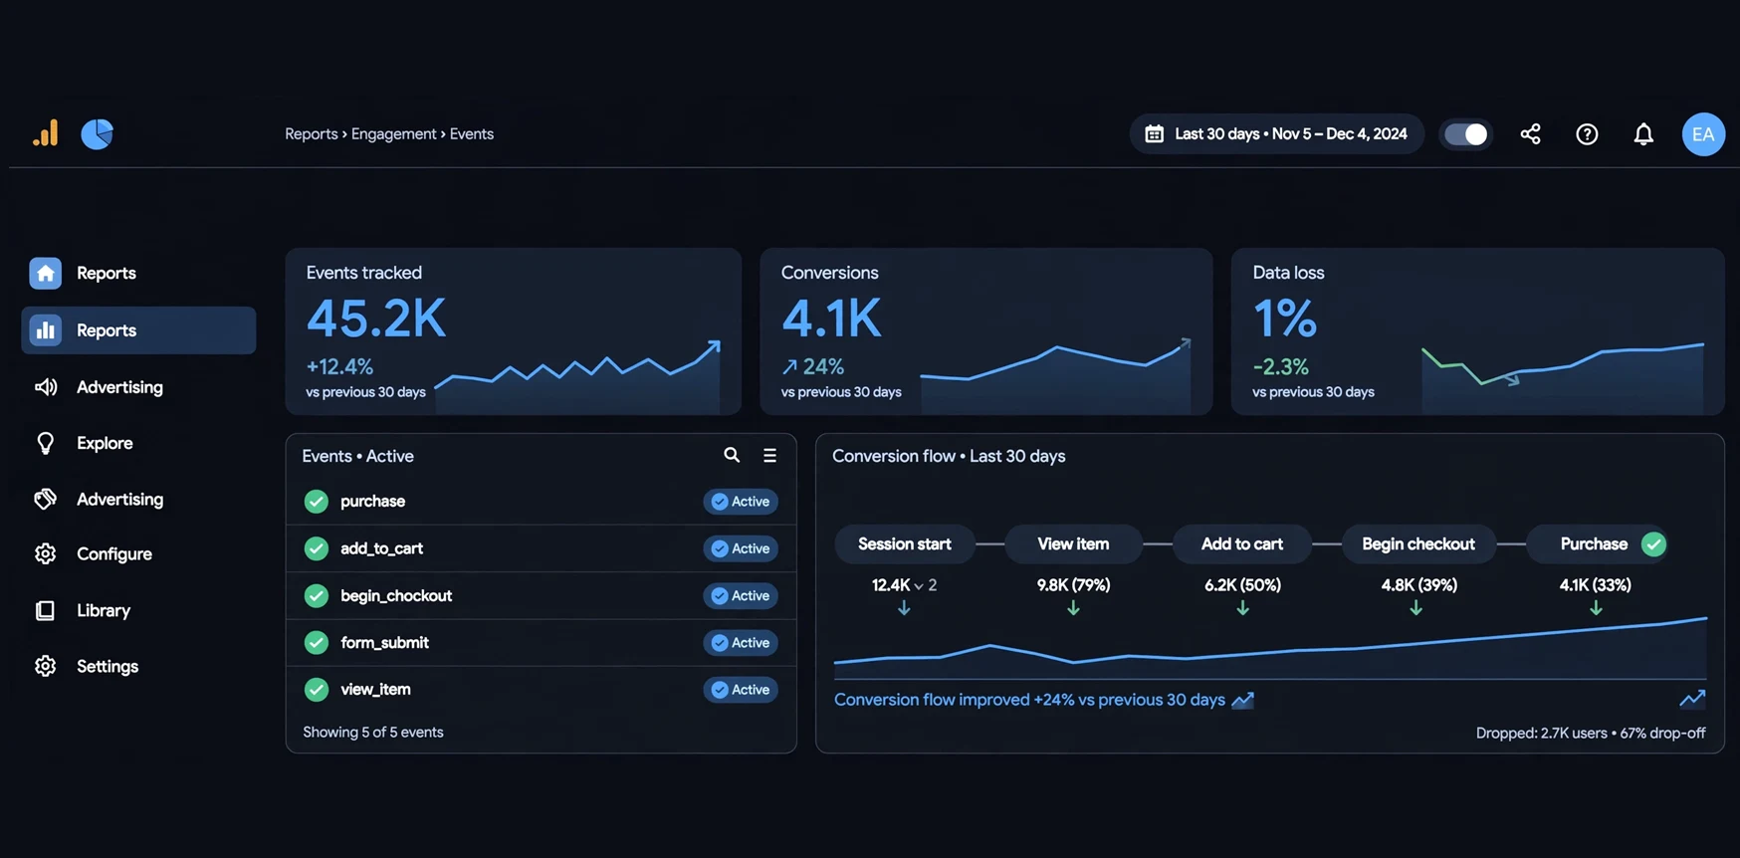Open the events list menu icon
Image resolution: width=1740 pixels, height=858 pixels.
pyautogui.click(x=769, y=455)
